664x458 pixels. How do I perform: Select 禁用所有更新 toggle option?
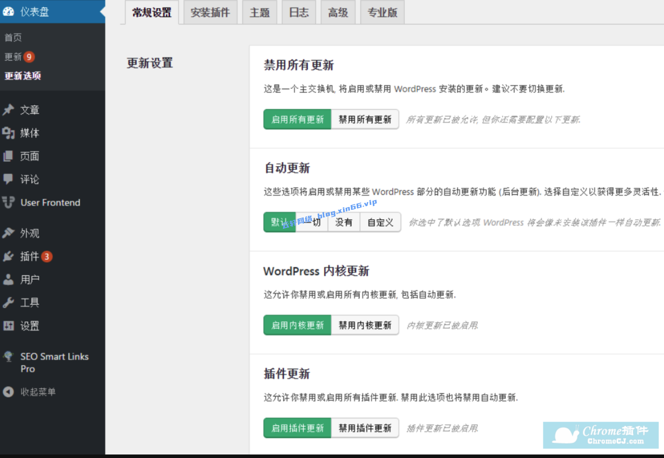pos(365,119)
